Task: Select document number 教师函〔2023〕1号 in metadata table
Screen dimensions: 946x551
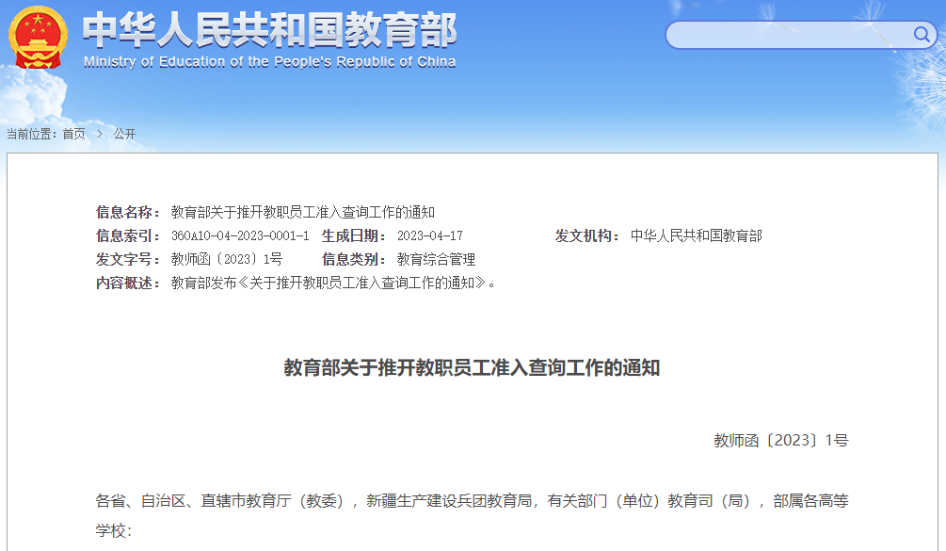Action: point(227,260)
